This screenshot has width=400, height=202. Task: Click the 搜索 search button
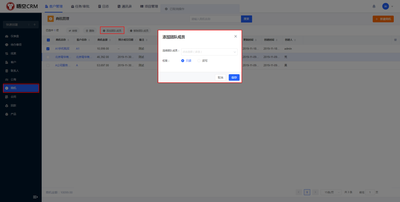pos(246,19)
